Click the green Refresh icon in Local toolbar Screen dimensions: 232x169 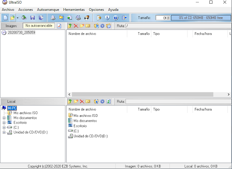point(108,101)
